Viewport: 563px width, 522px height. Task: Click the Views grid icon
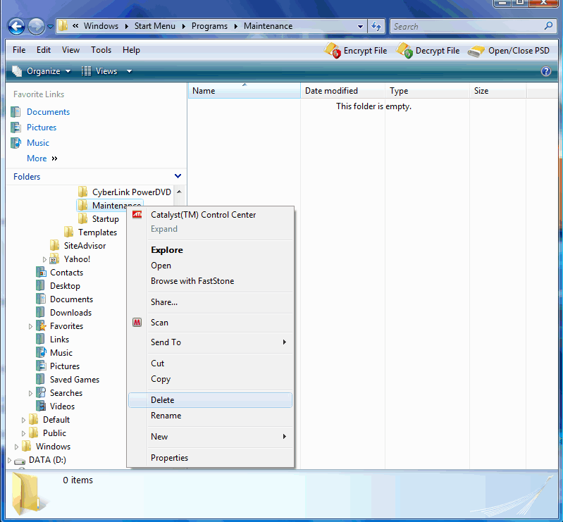pyautogui.click(x=86, y=71)
